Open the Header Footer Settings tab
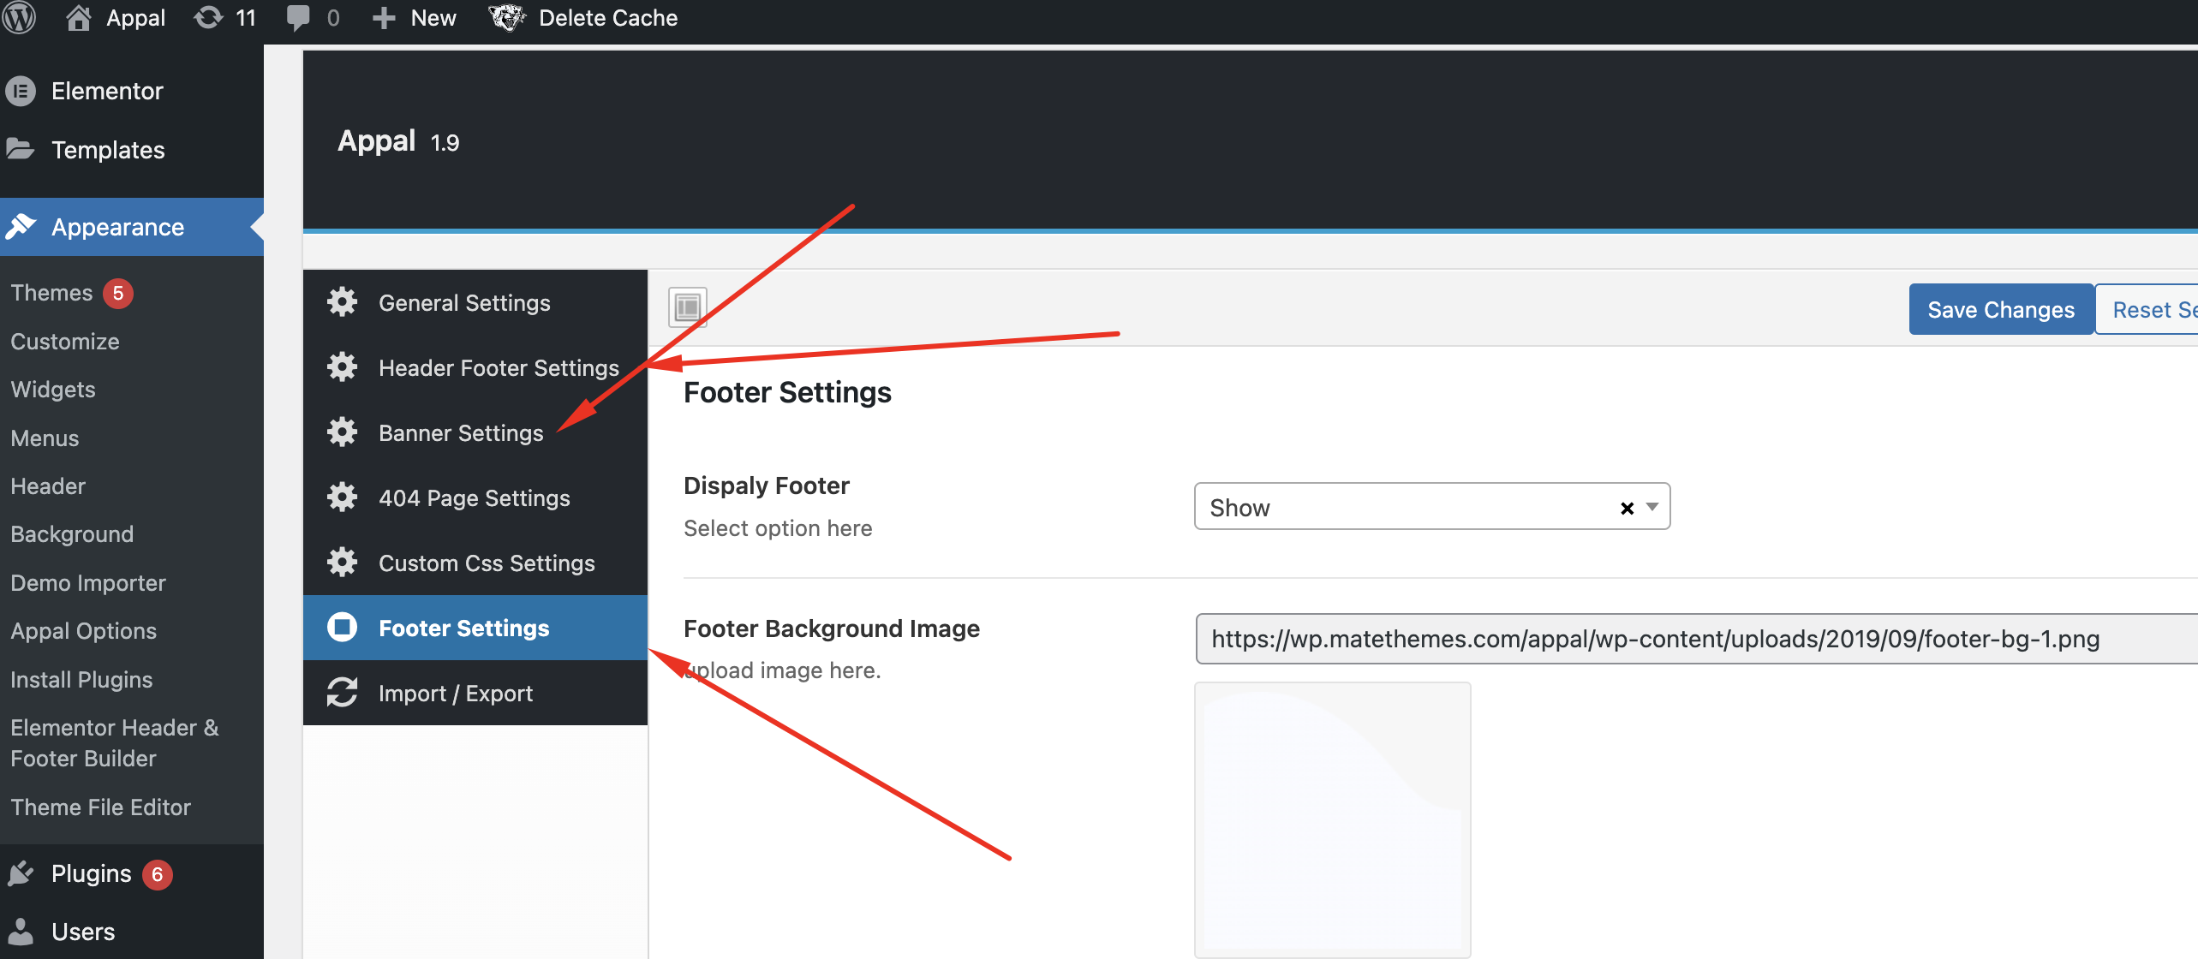The width and height of the screenshot is (2198, 959). click(475, 367)
